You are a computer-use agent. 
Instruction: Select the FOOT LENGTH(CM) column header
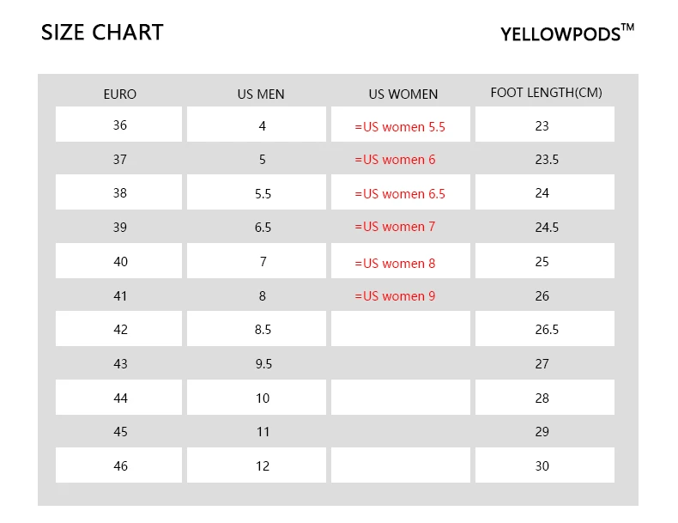click(546, 93)
